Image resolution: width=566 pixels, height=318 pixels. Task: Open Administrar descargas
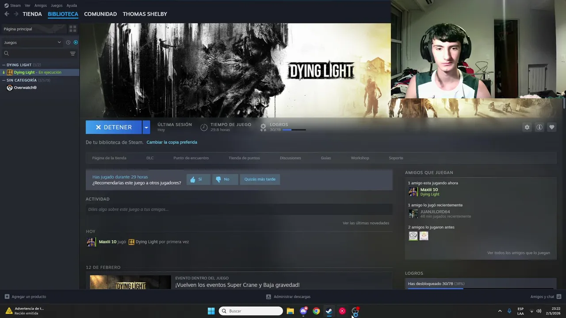coord(288,297)
